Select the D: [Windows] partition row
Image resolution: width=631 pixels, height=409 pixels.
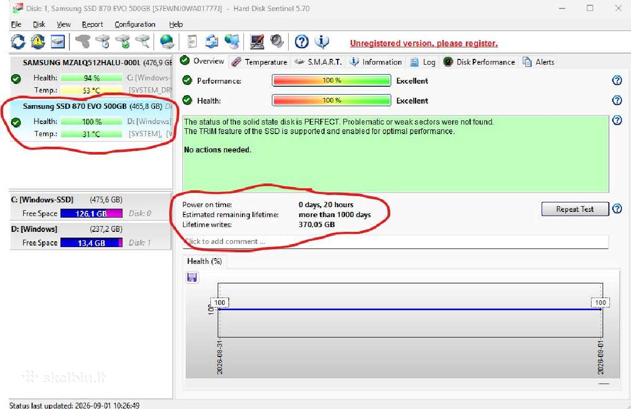click(x=90, y=236)
